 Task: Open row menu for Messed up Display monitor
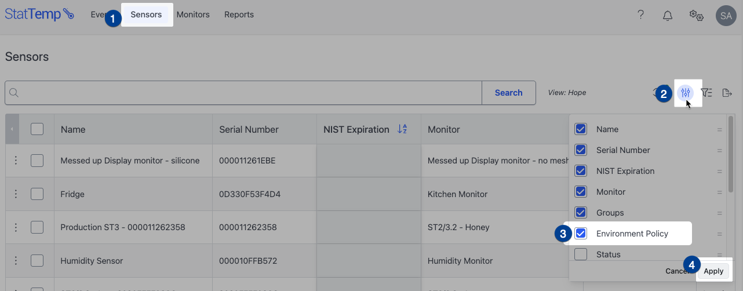[16, 161]
